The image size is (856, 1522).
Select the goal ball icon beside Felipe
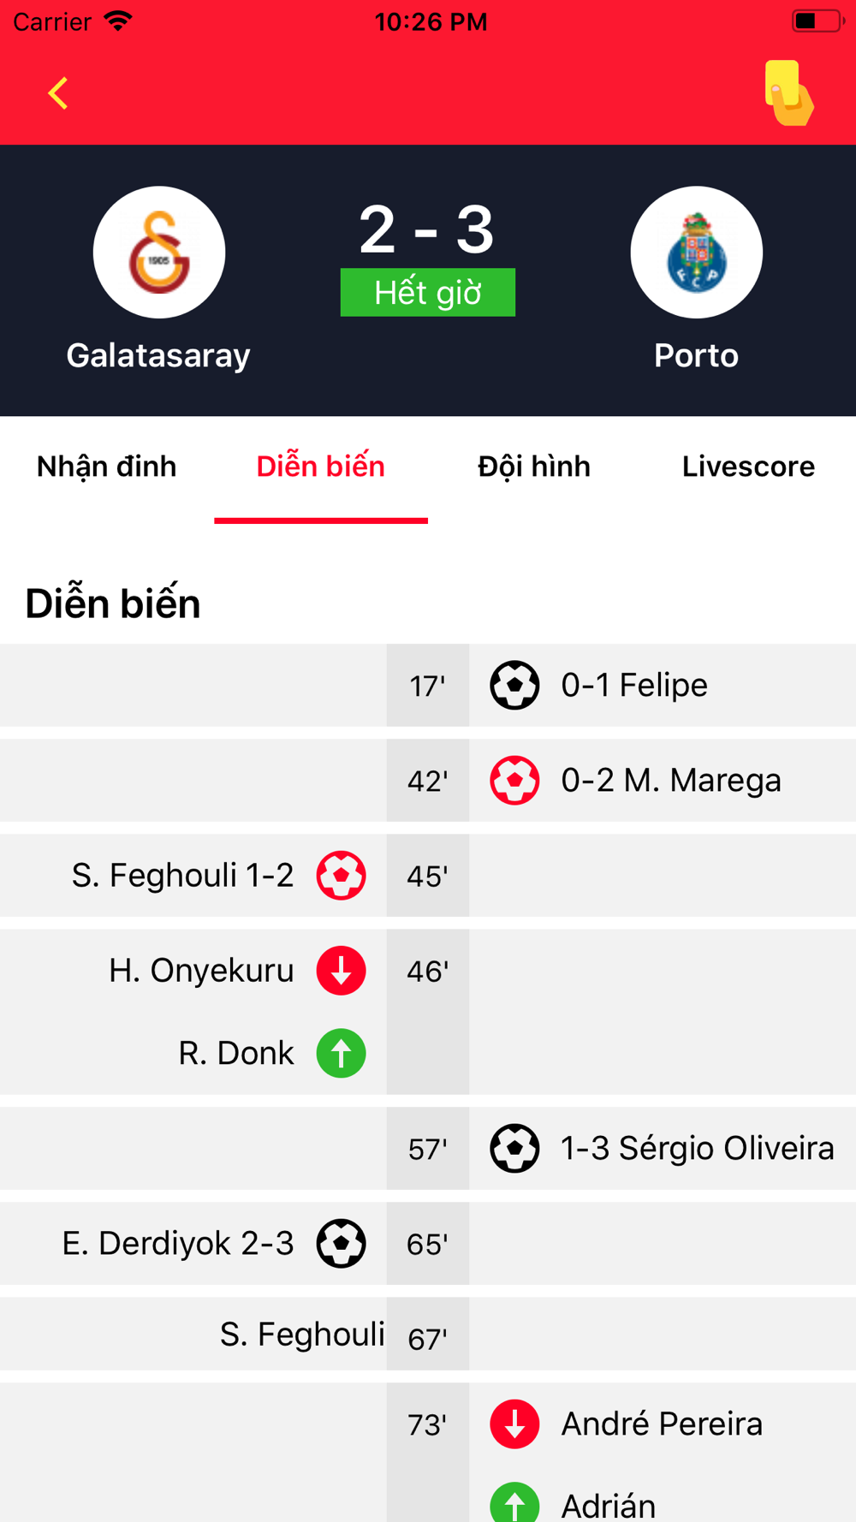tap(514, 685)
